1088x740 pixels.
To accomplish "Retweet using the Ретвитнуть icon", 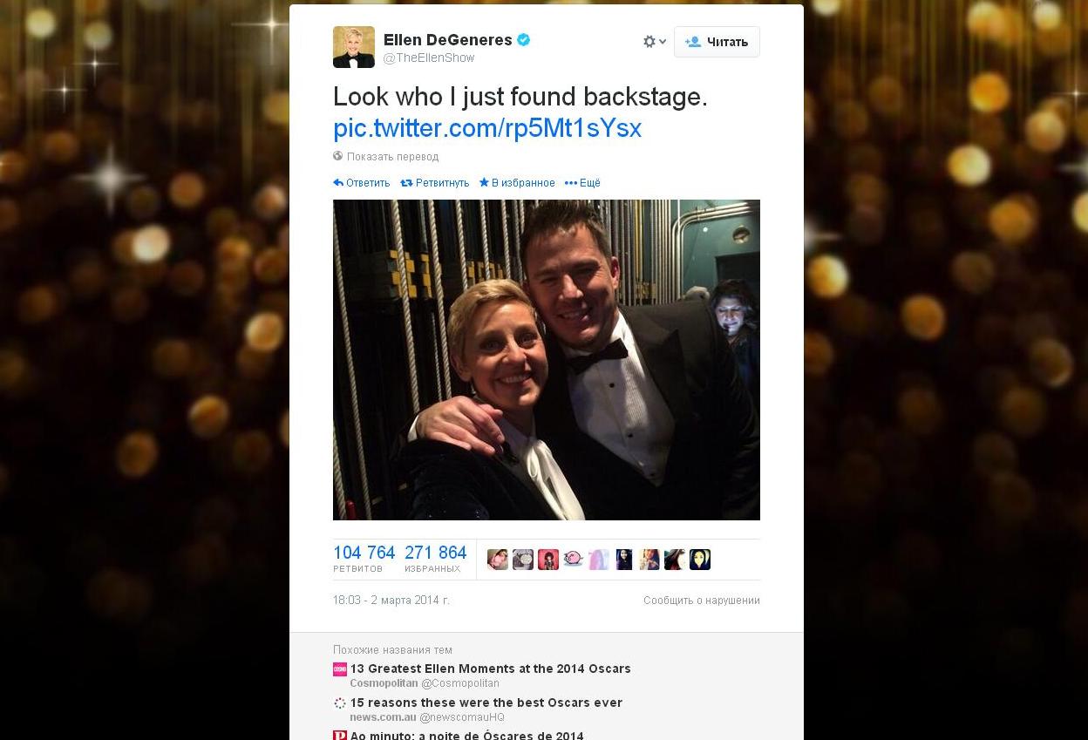I will (406, 183).
